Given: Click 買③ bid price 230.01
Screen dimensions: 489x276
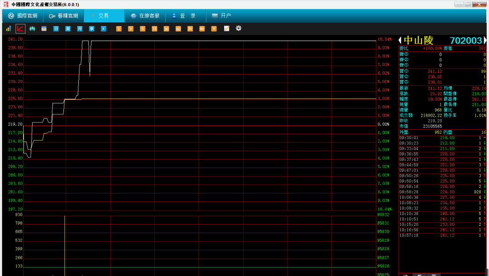Looking at the screenshot, I should [435, 82].
